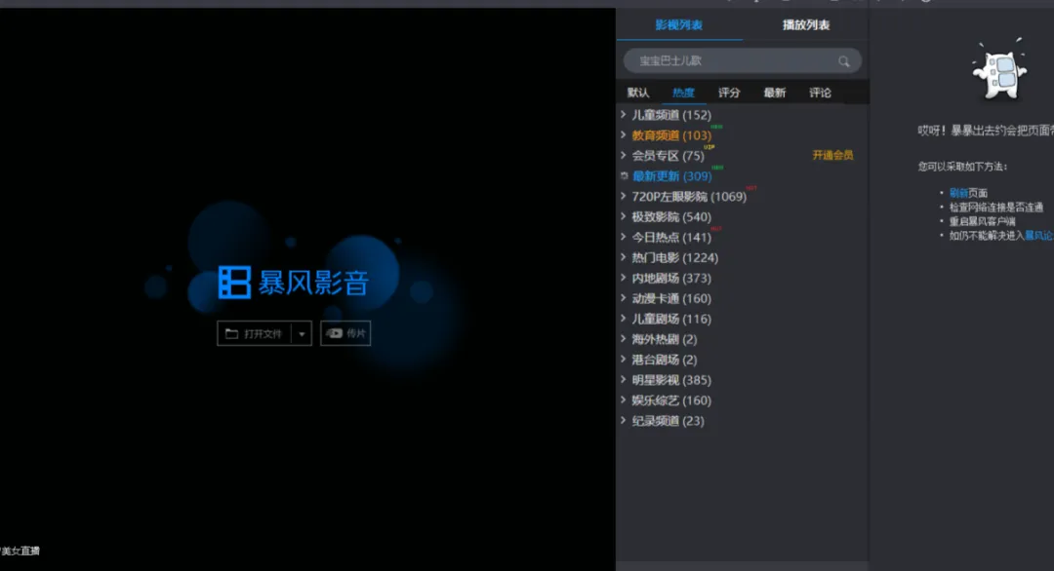Open the 暴风论坛 link
Viewport: 1054px width, 571px height.
[x=1039, y=236]
